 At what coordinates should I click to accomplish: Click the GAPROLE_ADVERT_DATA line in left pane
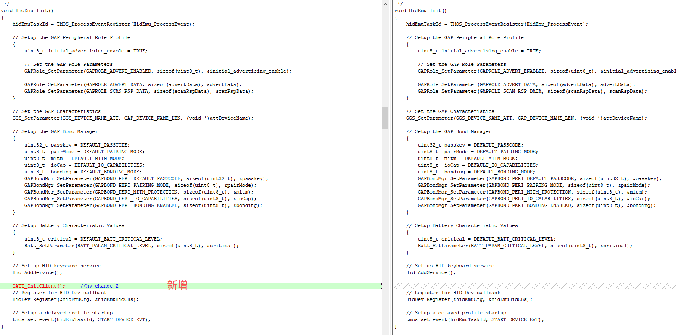(133, 84)
